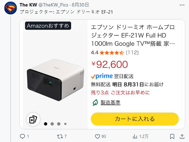
Task: Open the 8月30日 tweet timestamp
Action: [80, 5]
